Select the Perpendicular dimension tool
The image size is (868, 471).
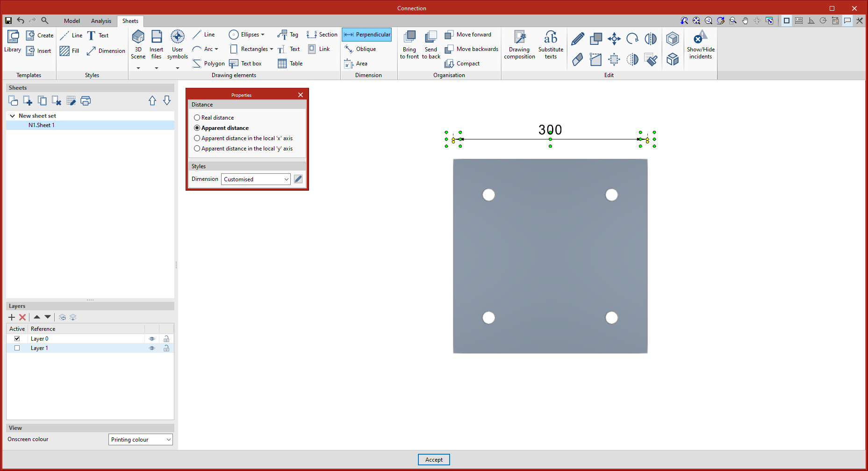[x=367, y=35]
